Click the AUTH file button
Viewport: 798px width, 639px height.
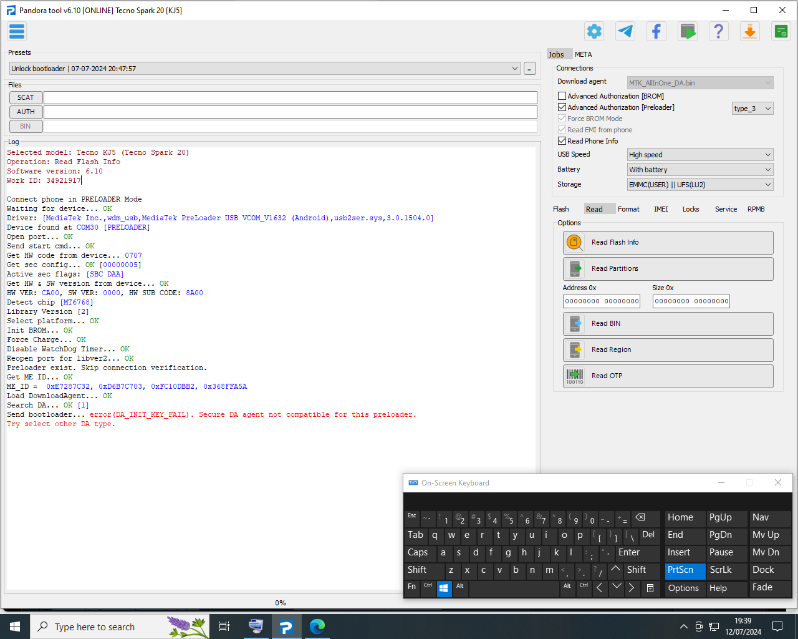(26, 112)
